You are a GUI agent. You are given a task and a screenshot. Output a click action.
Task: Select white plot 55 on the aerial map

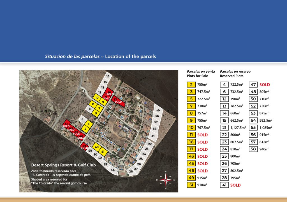(158, 110)
